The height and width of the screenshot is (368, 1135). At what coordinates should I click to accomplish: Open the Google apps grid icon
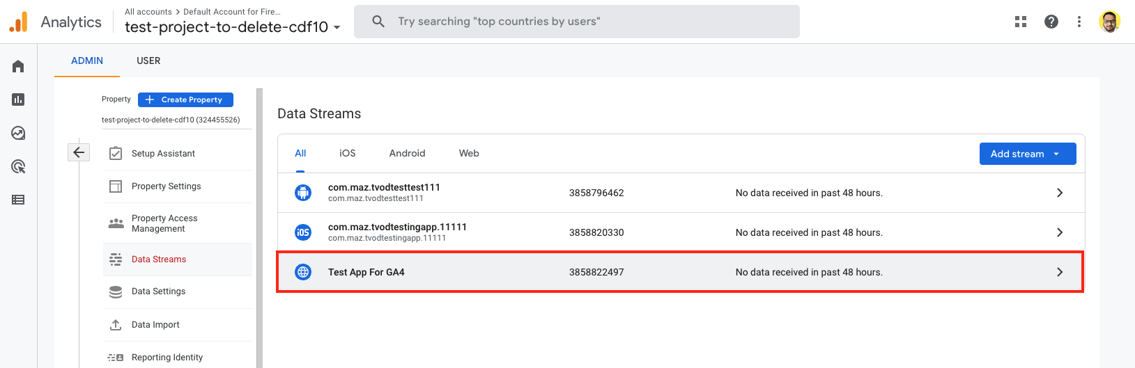click(x=1021, y=22)
